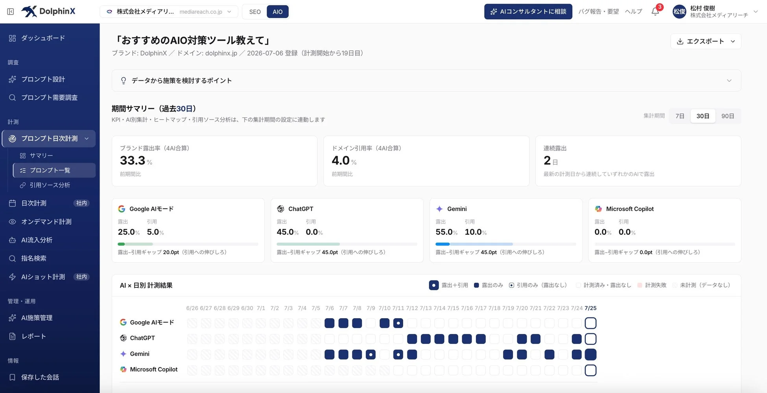The height and width of the screenshot is (393, 767).
Task: Click the ChatGPT 7/12 exposure cell
Action: (412, 339)
